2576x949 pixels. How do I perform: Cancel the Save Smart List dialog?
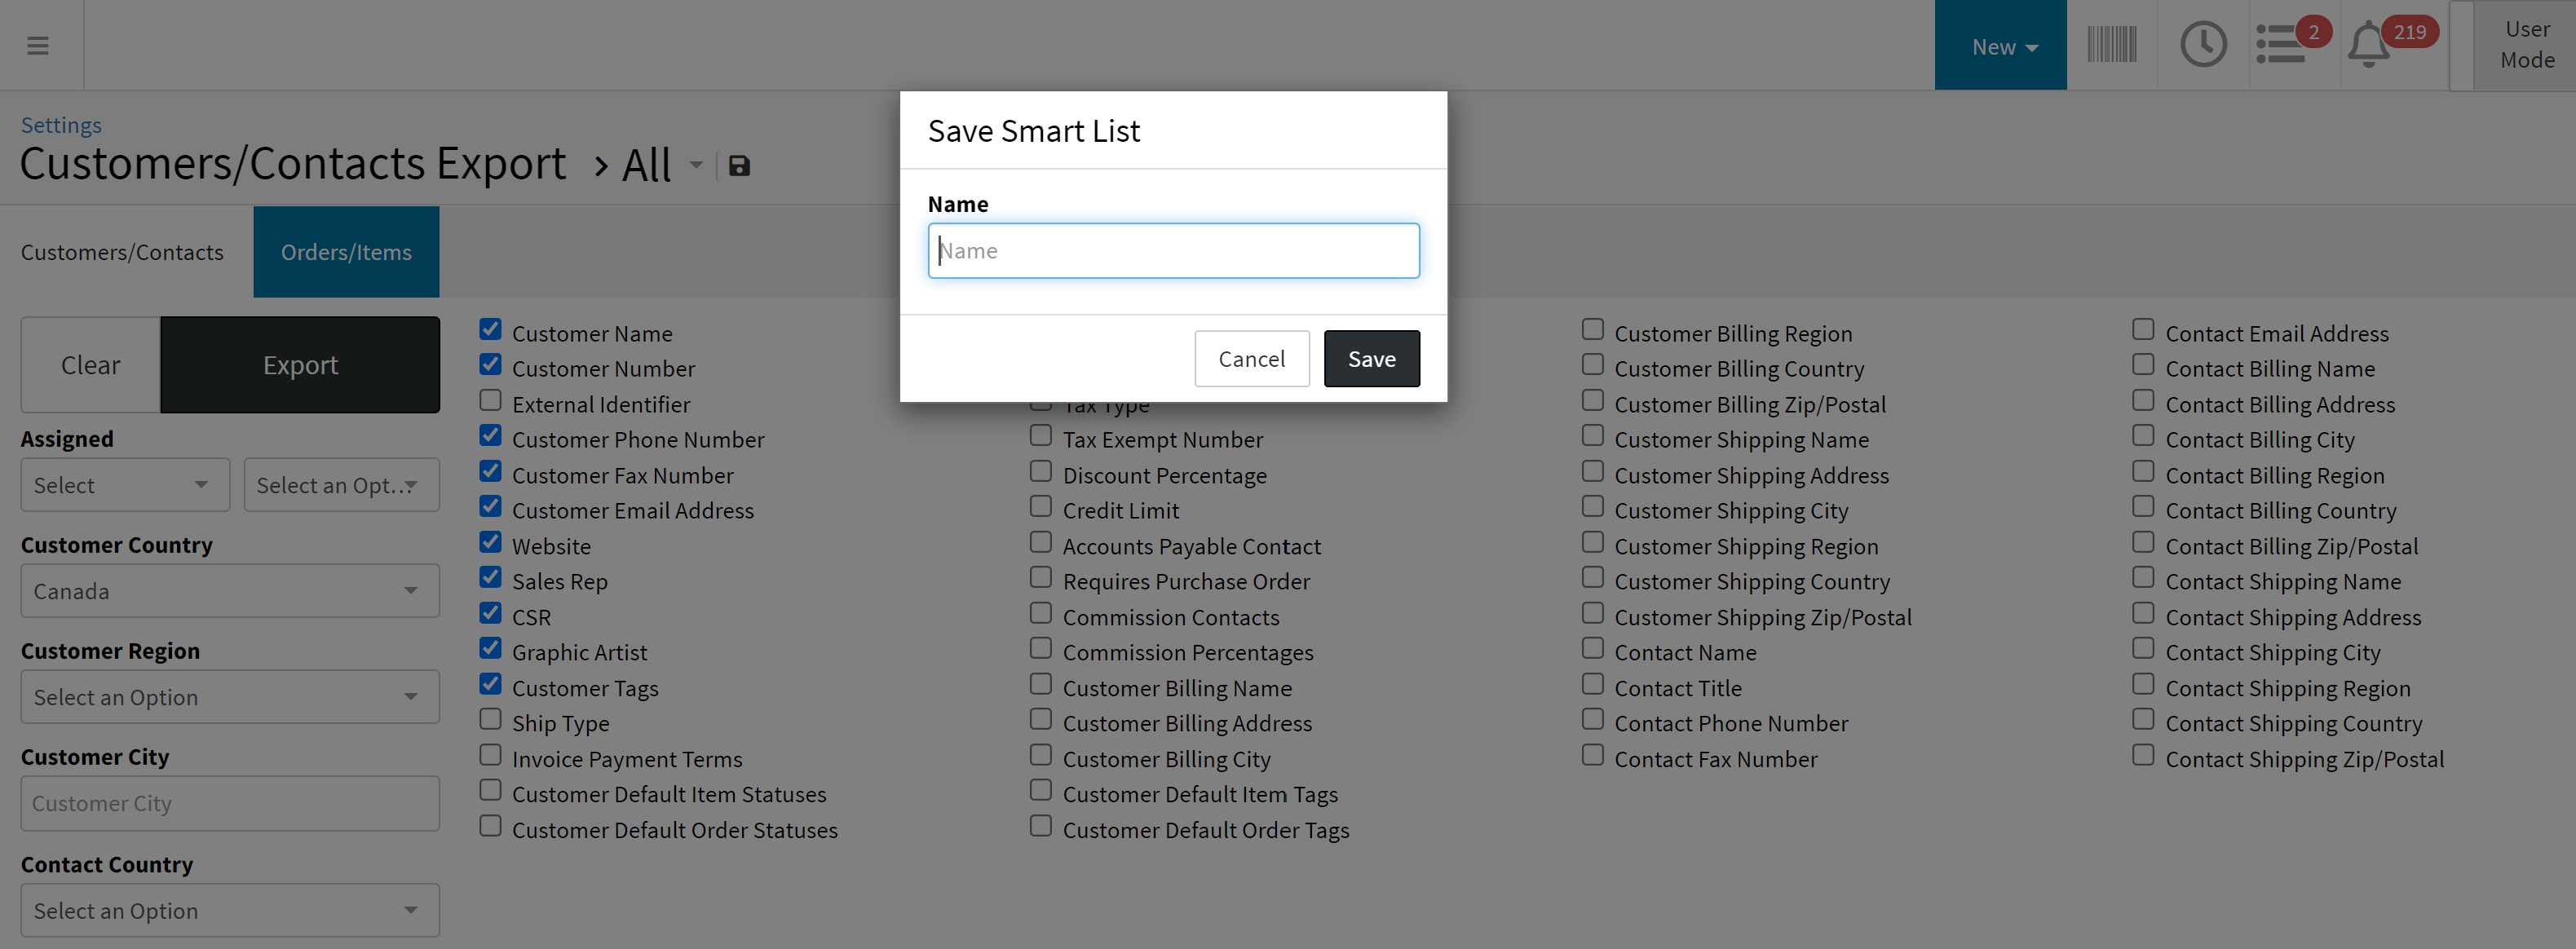1251,359
